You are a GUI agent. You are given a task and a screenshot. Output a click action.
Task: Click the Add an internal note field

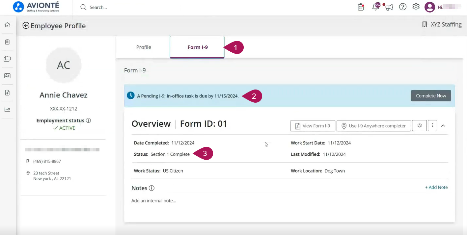click(154, 201)
